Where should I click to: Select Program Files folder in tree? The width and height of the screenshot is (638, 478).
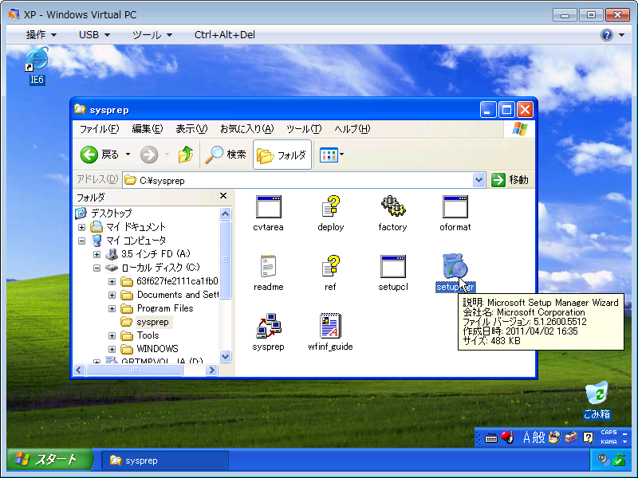165,308
